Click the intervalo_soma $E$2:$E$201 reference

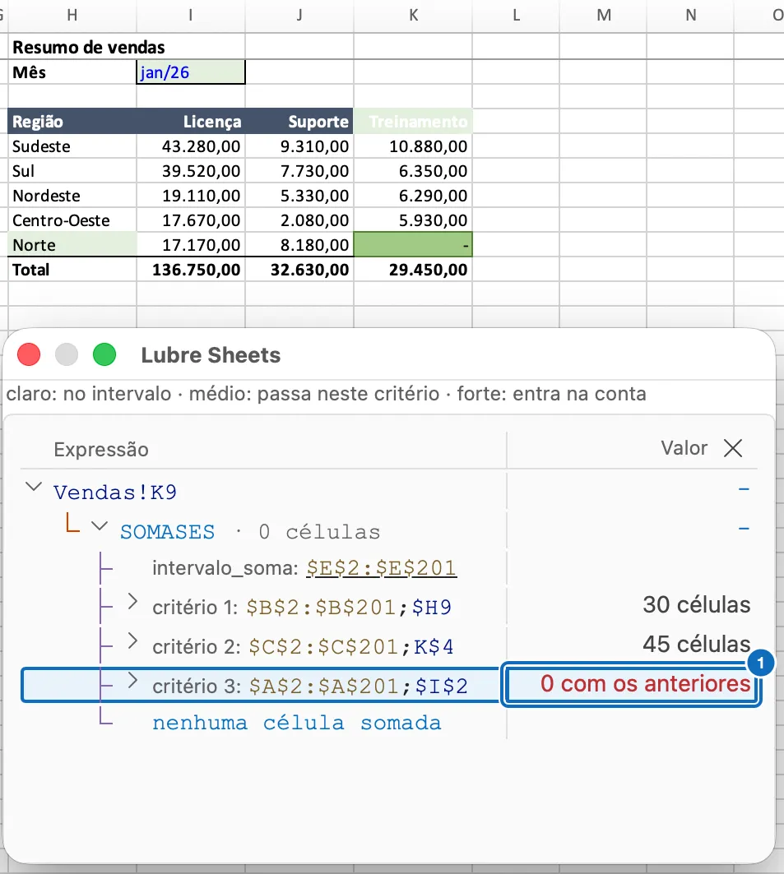point(382,568)
